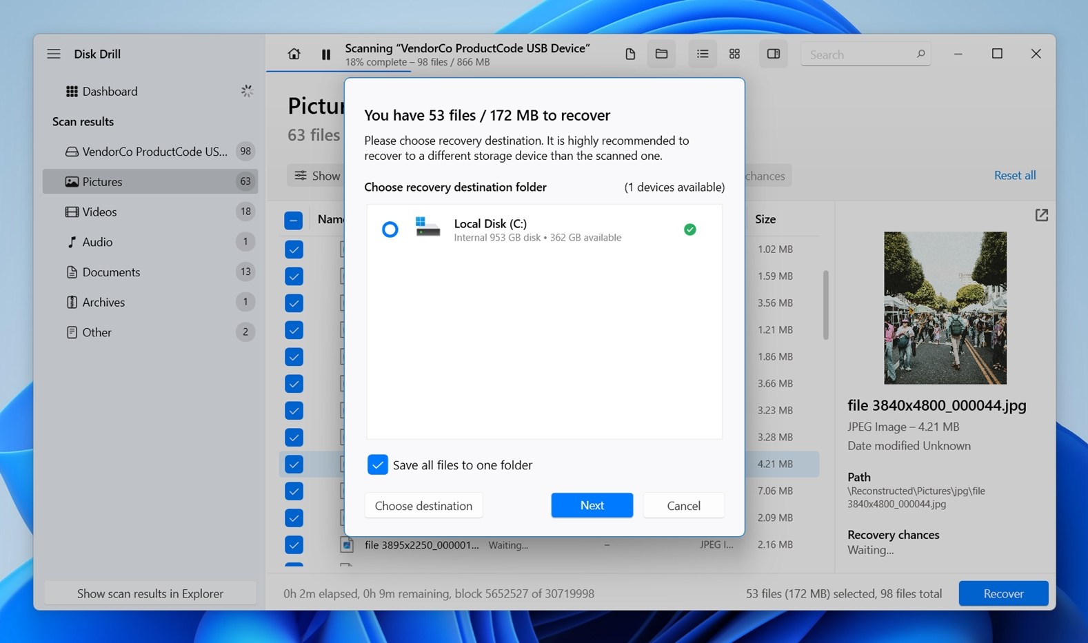Click the Recover button
Viewport: 1088px width, 643px height.
coord(1003,593)
